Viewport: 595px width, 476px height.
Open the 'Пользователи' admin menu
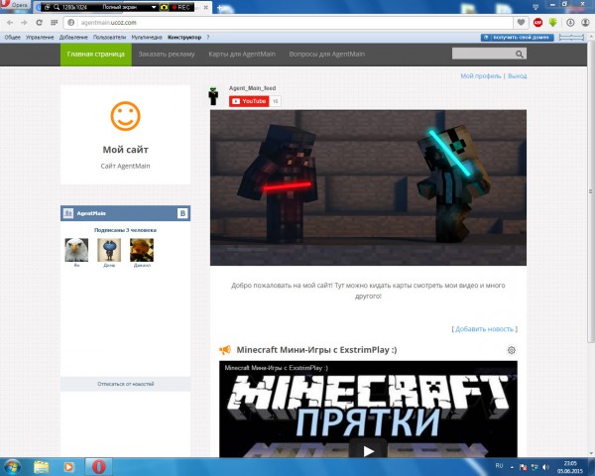[110, 38]
